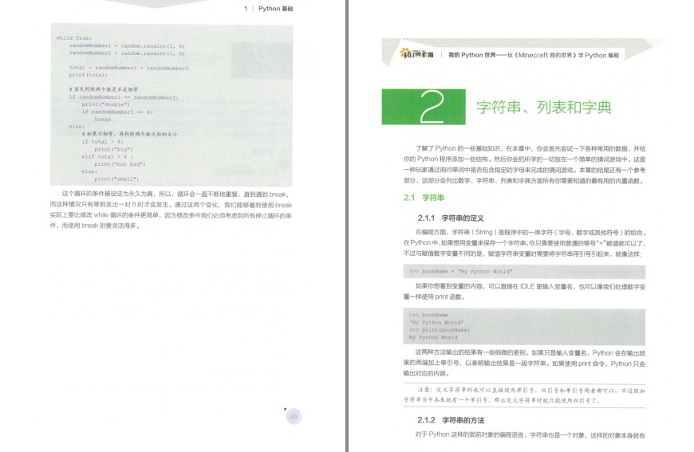This screenshot has height=452, width=694.
Task: Click the chapter title "字符串、列表和字典"
Action: pyautogui.click(x=544, y=108)
